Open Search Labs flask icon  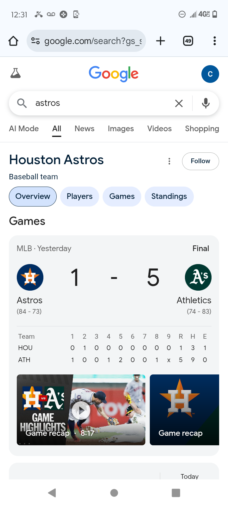click(x=16, y=73)
